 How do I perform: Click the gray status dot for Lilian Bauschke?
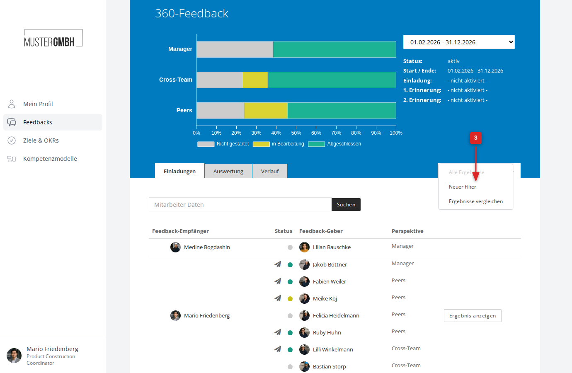pyautogui.click(x=290, y=247)
